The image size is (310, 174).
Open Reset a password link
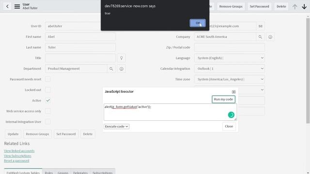[16, 160]
